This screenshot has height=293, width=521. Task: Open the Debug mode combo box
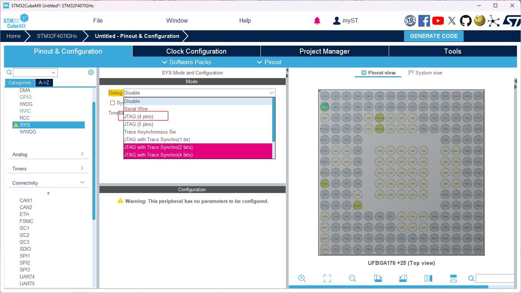199,93
